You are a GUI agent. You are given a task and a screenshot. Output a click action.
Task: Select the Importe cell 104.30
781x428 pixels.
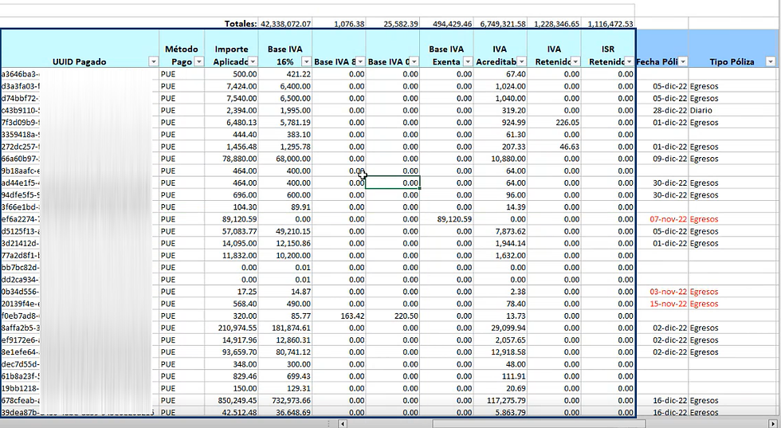click(x=232, y=206)
